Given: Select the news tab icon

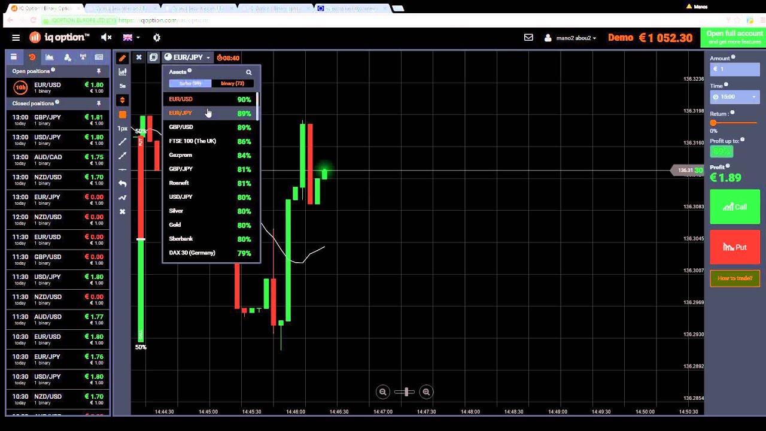Looking at the screenshot, I should [x=99, y=57].
